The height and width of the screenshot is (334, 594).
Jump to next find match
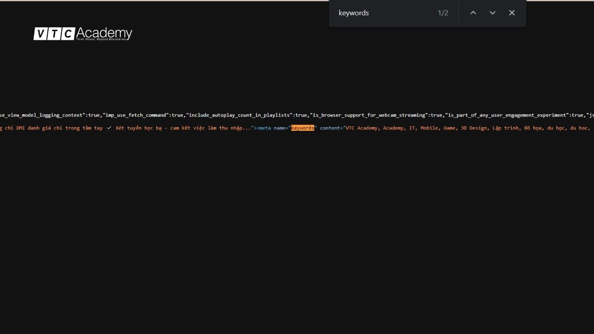coord(492,13)
